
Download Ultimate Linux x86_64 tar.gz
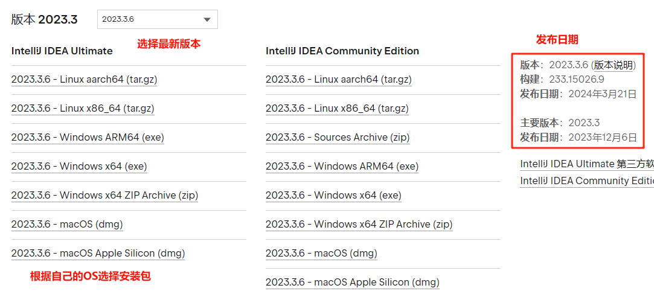click(83, 109)
